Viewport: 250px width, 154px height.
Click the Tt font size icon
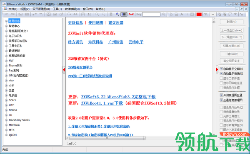(206, 14)
